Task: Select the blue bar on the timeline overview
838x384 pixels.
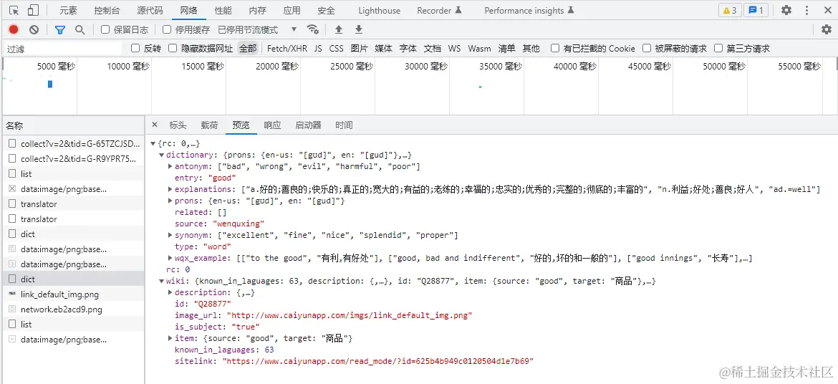Action: pos(49,84)
